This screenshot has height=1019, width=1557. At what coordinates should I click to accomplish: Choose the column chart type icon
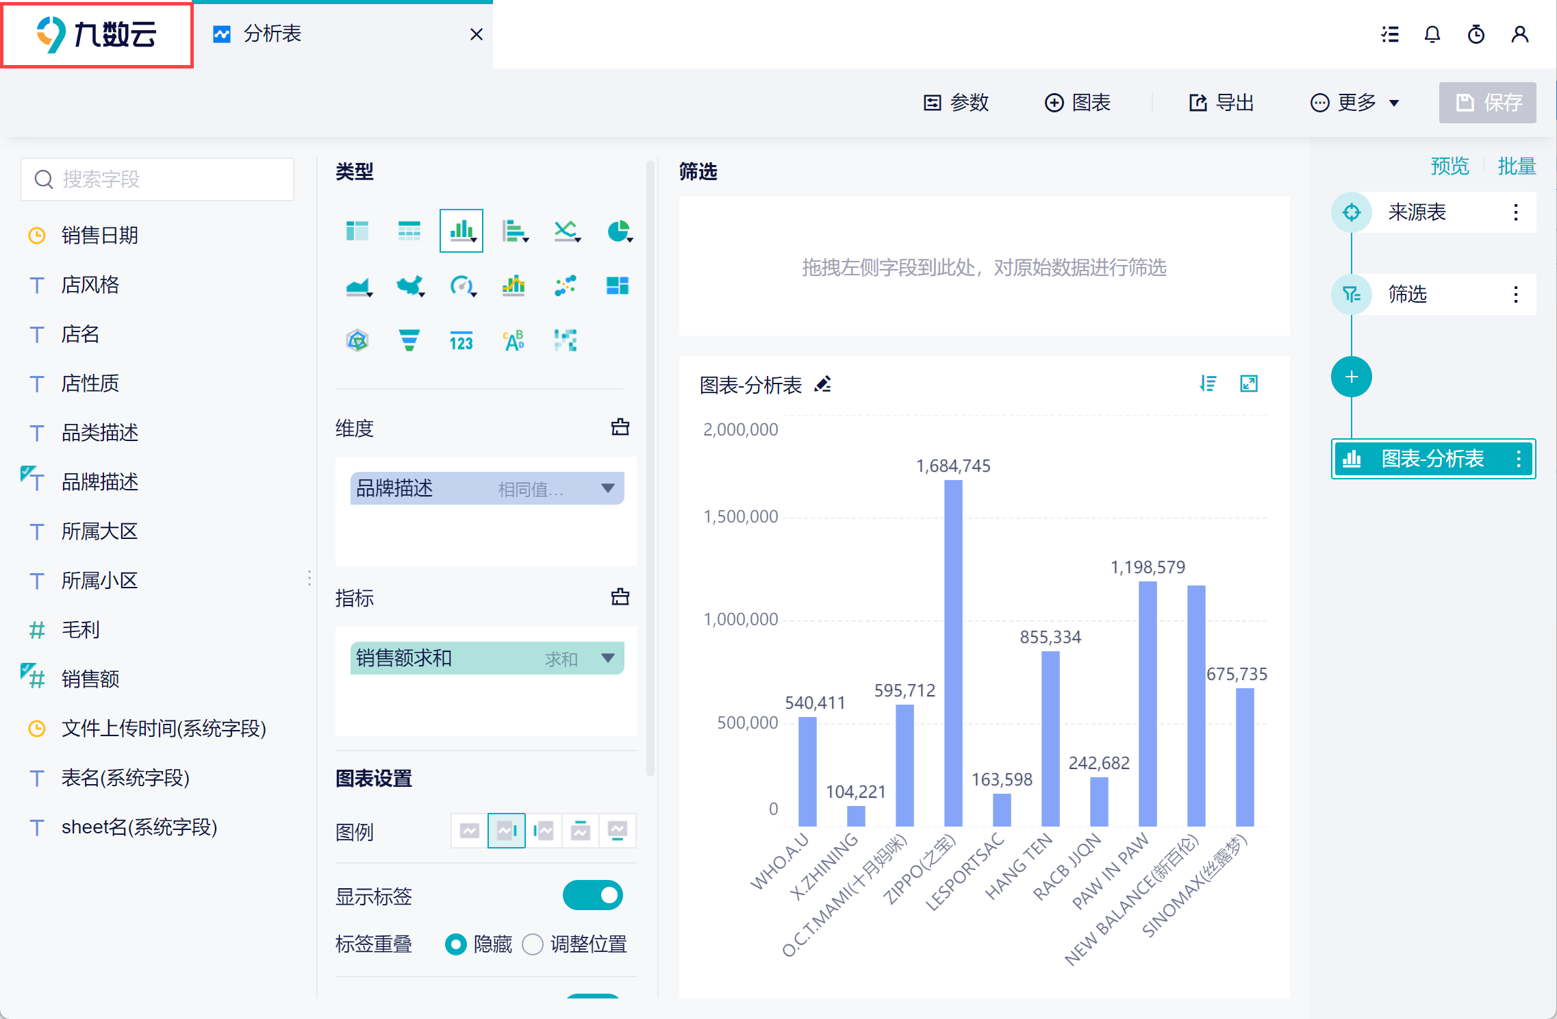click(x=461, y=231)
